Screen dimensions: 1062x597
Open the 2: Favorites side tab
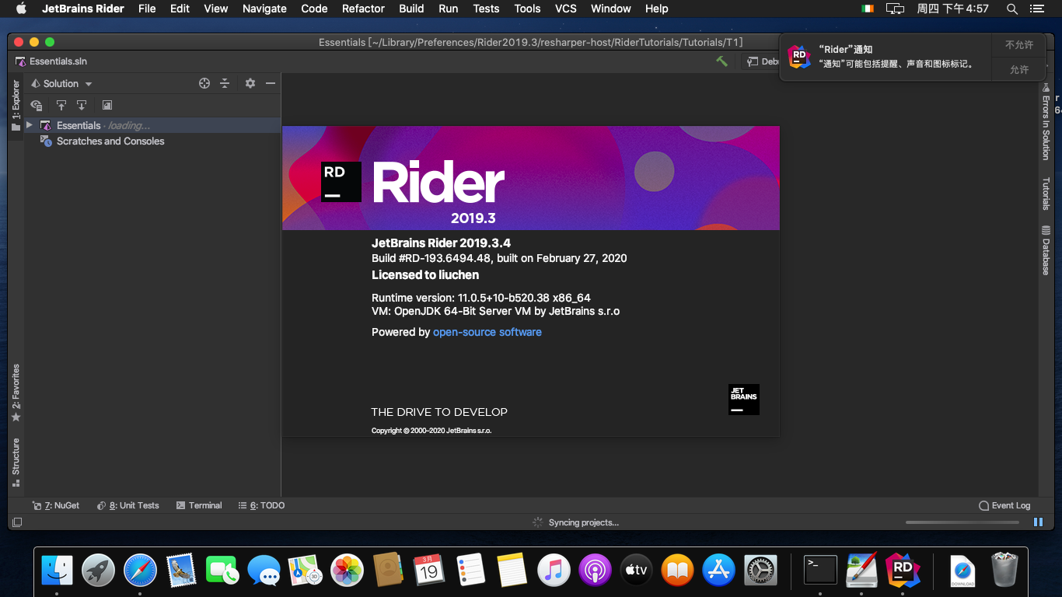(16, 393)
